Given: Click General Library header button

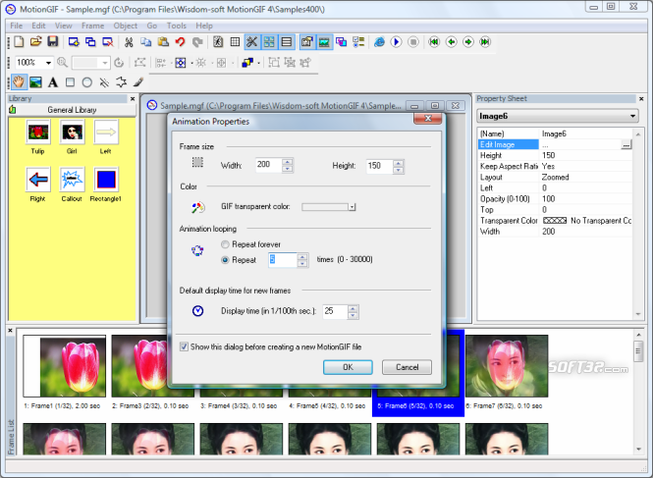Looking at the screenshot, I should (x=72, y=110).
